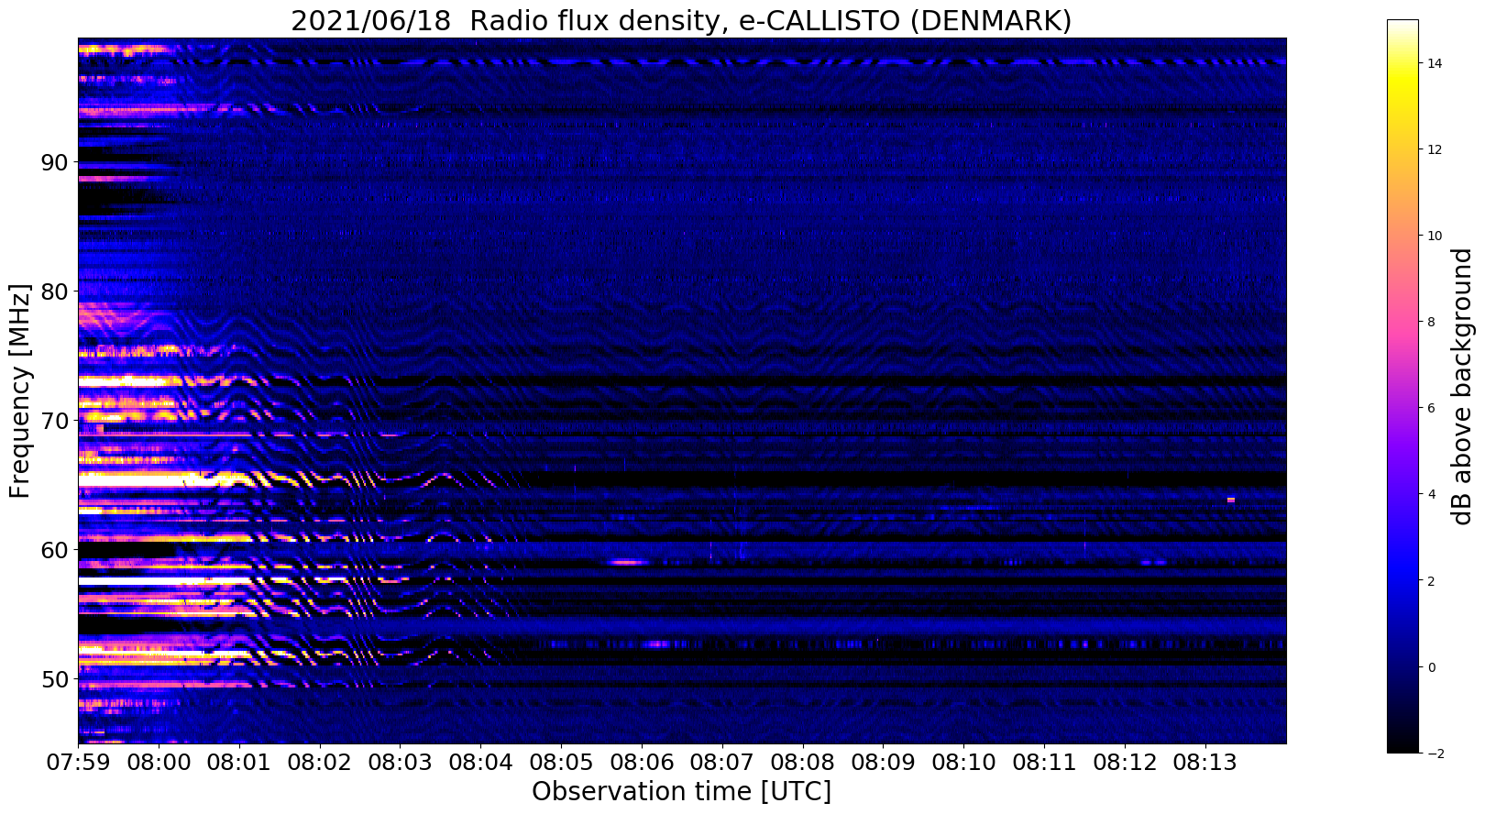Image resolution: width=1485 pixels, height=814 pixels.
Task: Select the 08:12 time tick label
Action: (1125, 761)
